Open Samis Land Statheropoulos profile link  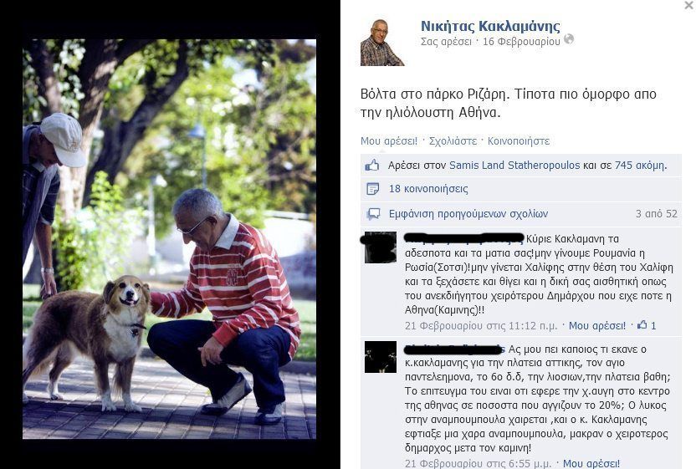click(514, 165)
